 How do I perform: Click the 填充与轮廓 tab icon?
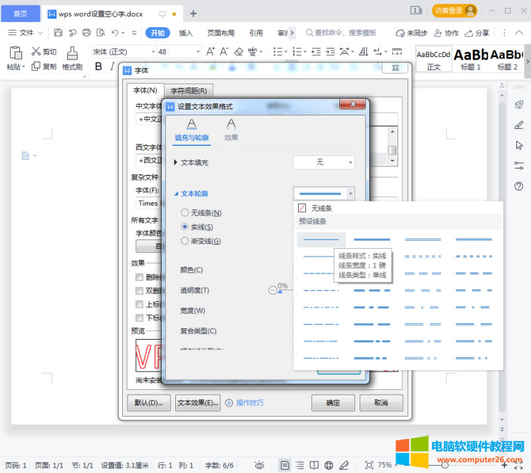(x=191, y=125)
